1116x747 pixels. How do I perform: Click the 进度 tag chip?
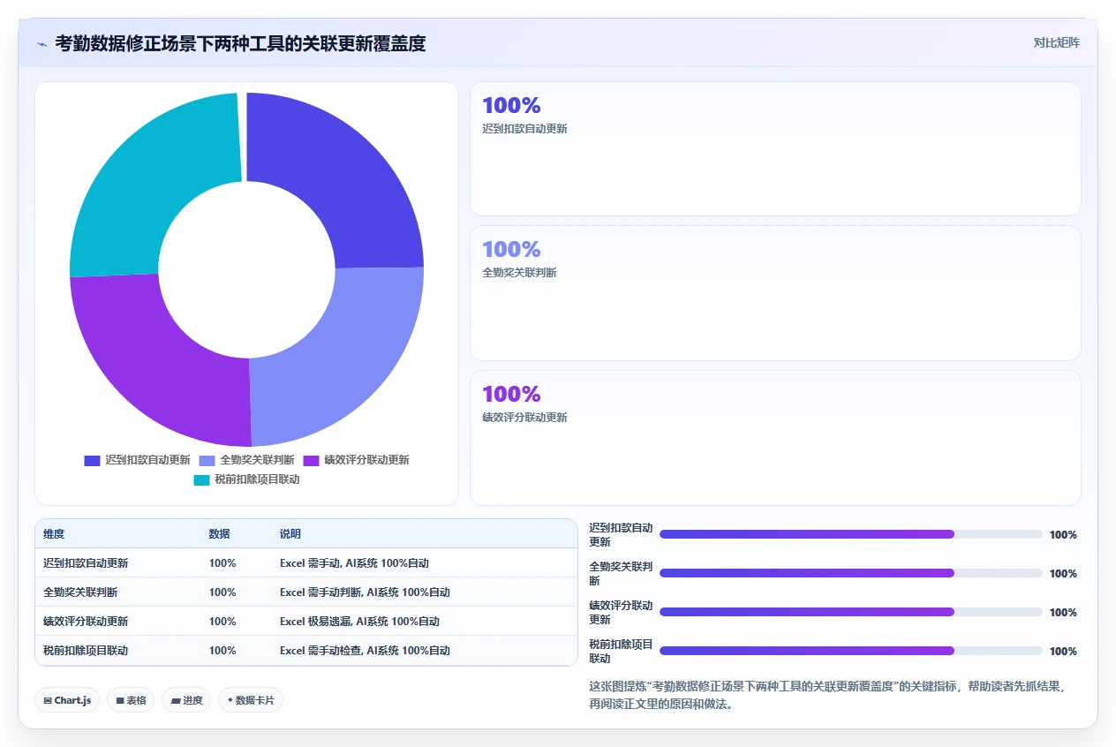(x=186, y=700)
